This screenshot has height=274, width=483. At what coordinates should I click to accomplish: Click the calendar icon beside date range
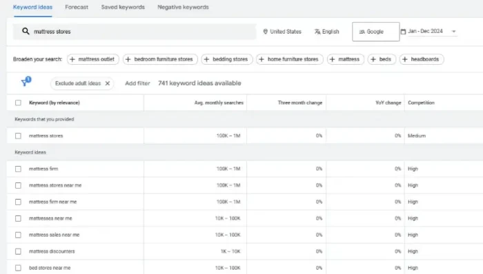403,32
